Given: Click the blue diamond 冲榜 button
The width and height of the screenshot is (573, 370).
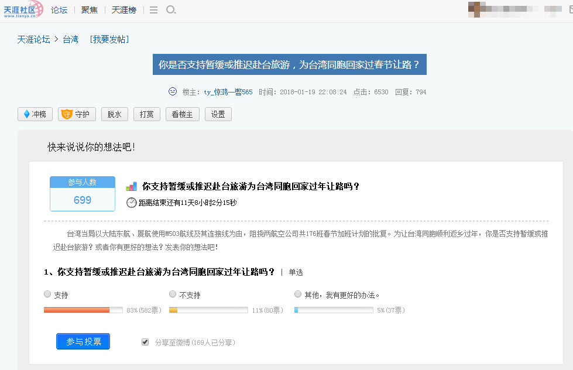Looking at the screenshot, I should (x=35, y=114).
